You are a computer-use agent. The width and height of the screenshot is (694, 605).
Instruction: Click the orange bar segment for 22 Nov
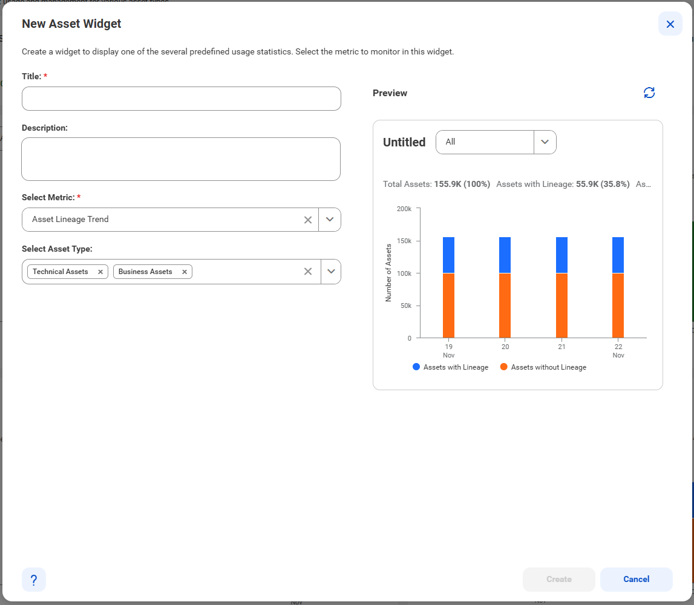618,306
